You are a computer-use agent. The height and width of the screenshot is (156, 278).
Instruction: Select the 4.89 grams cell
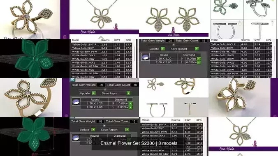[247, 44]
